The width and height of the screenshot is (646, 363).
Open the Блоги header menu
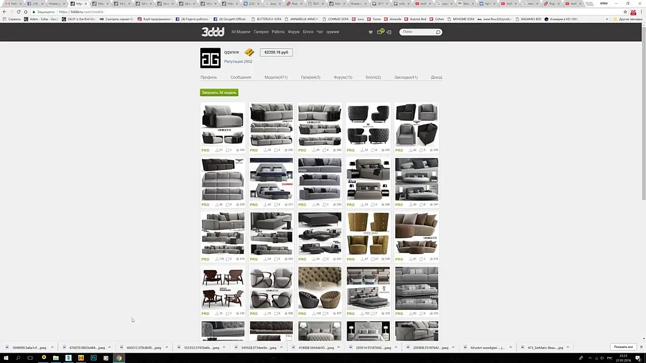(308, 32)
